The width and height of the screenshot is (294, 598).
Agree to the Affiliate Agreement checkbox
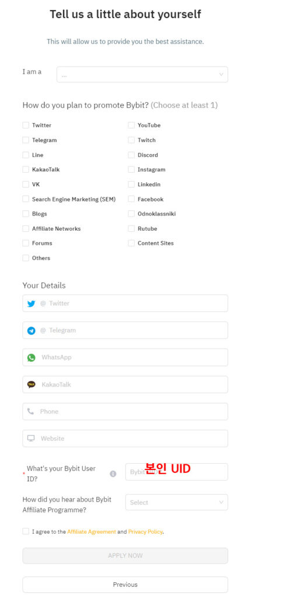pyautogui.click(x=26, y=531)
